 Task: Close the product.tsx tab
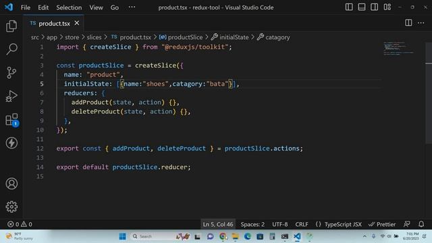click(77, 23)
